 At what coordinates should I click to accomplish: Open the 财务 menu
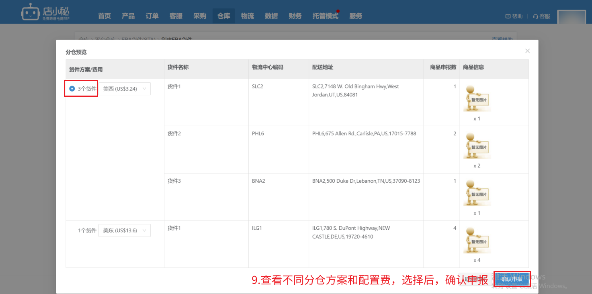(295, 16)
